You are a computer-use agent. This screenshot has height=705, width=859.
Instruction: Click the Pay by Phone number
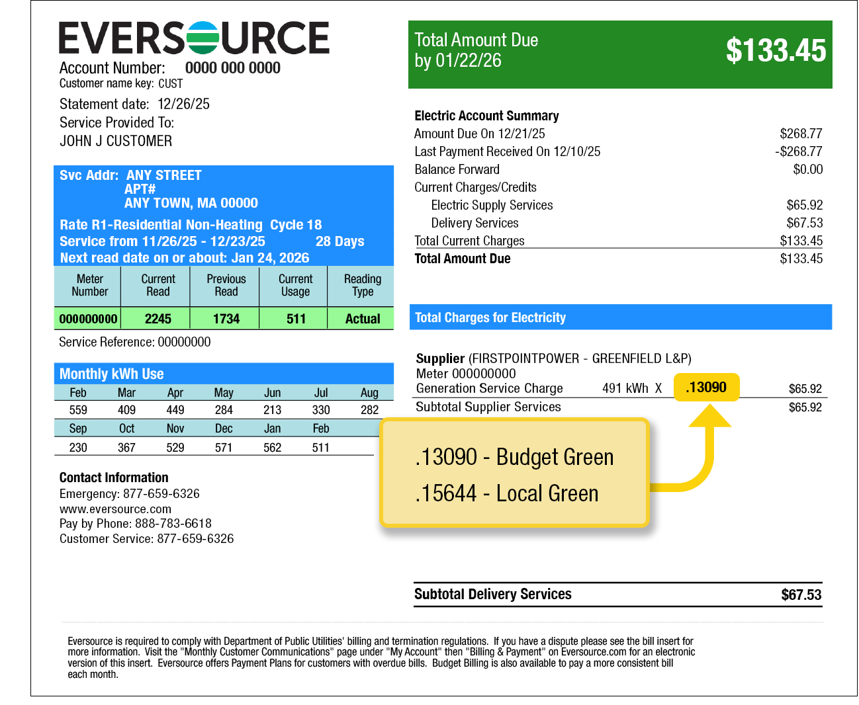click(x=135, y=523)
